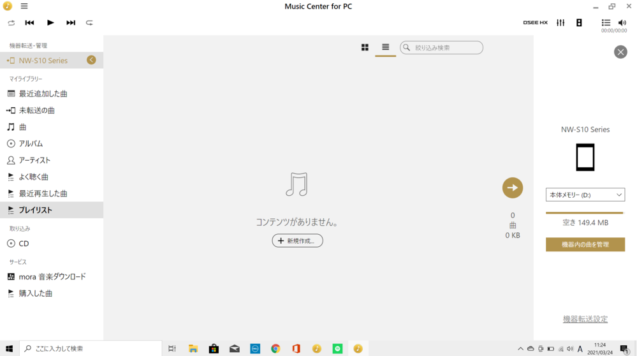
Task: Collapse the device transfer panel arrow
Action: 91,60
